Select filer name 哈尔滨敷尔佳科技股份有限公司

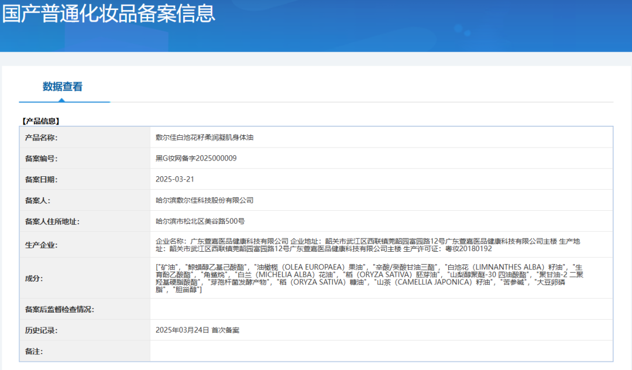(x=204, y=200)
